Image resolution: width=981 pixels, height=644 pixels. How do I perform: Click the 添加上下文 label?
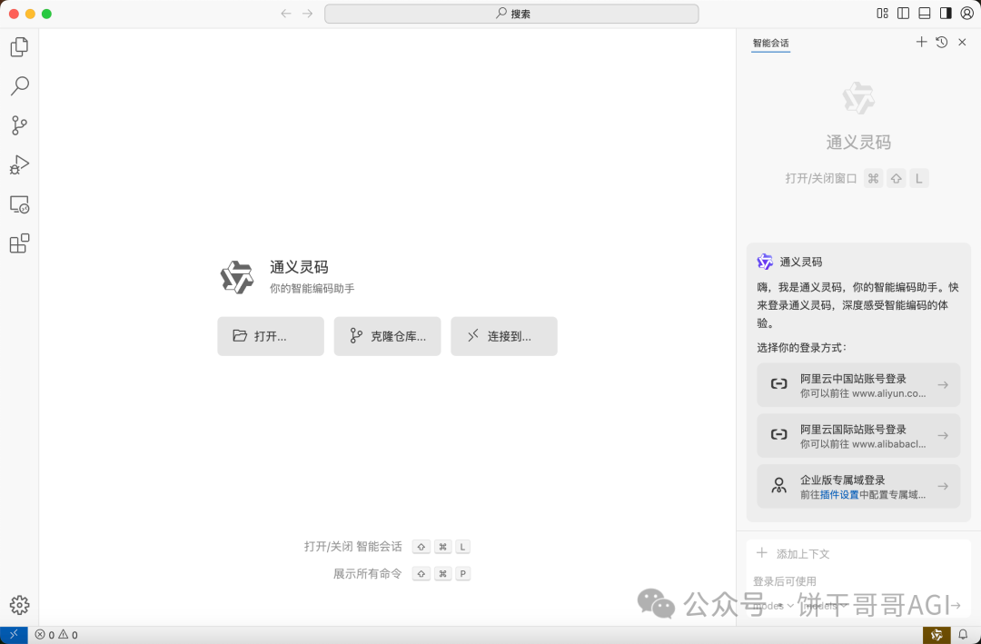pos(803,554)
